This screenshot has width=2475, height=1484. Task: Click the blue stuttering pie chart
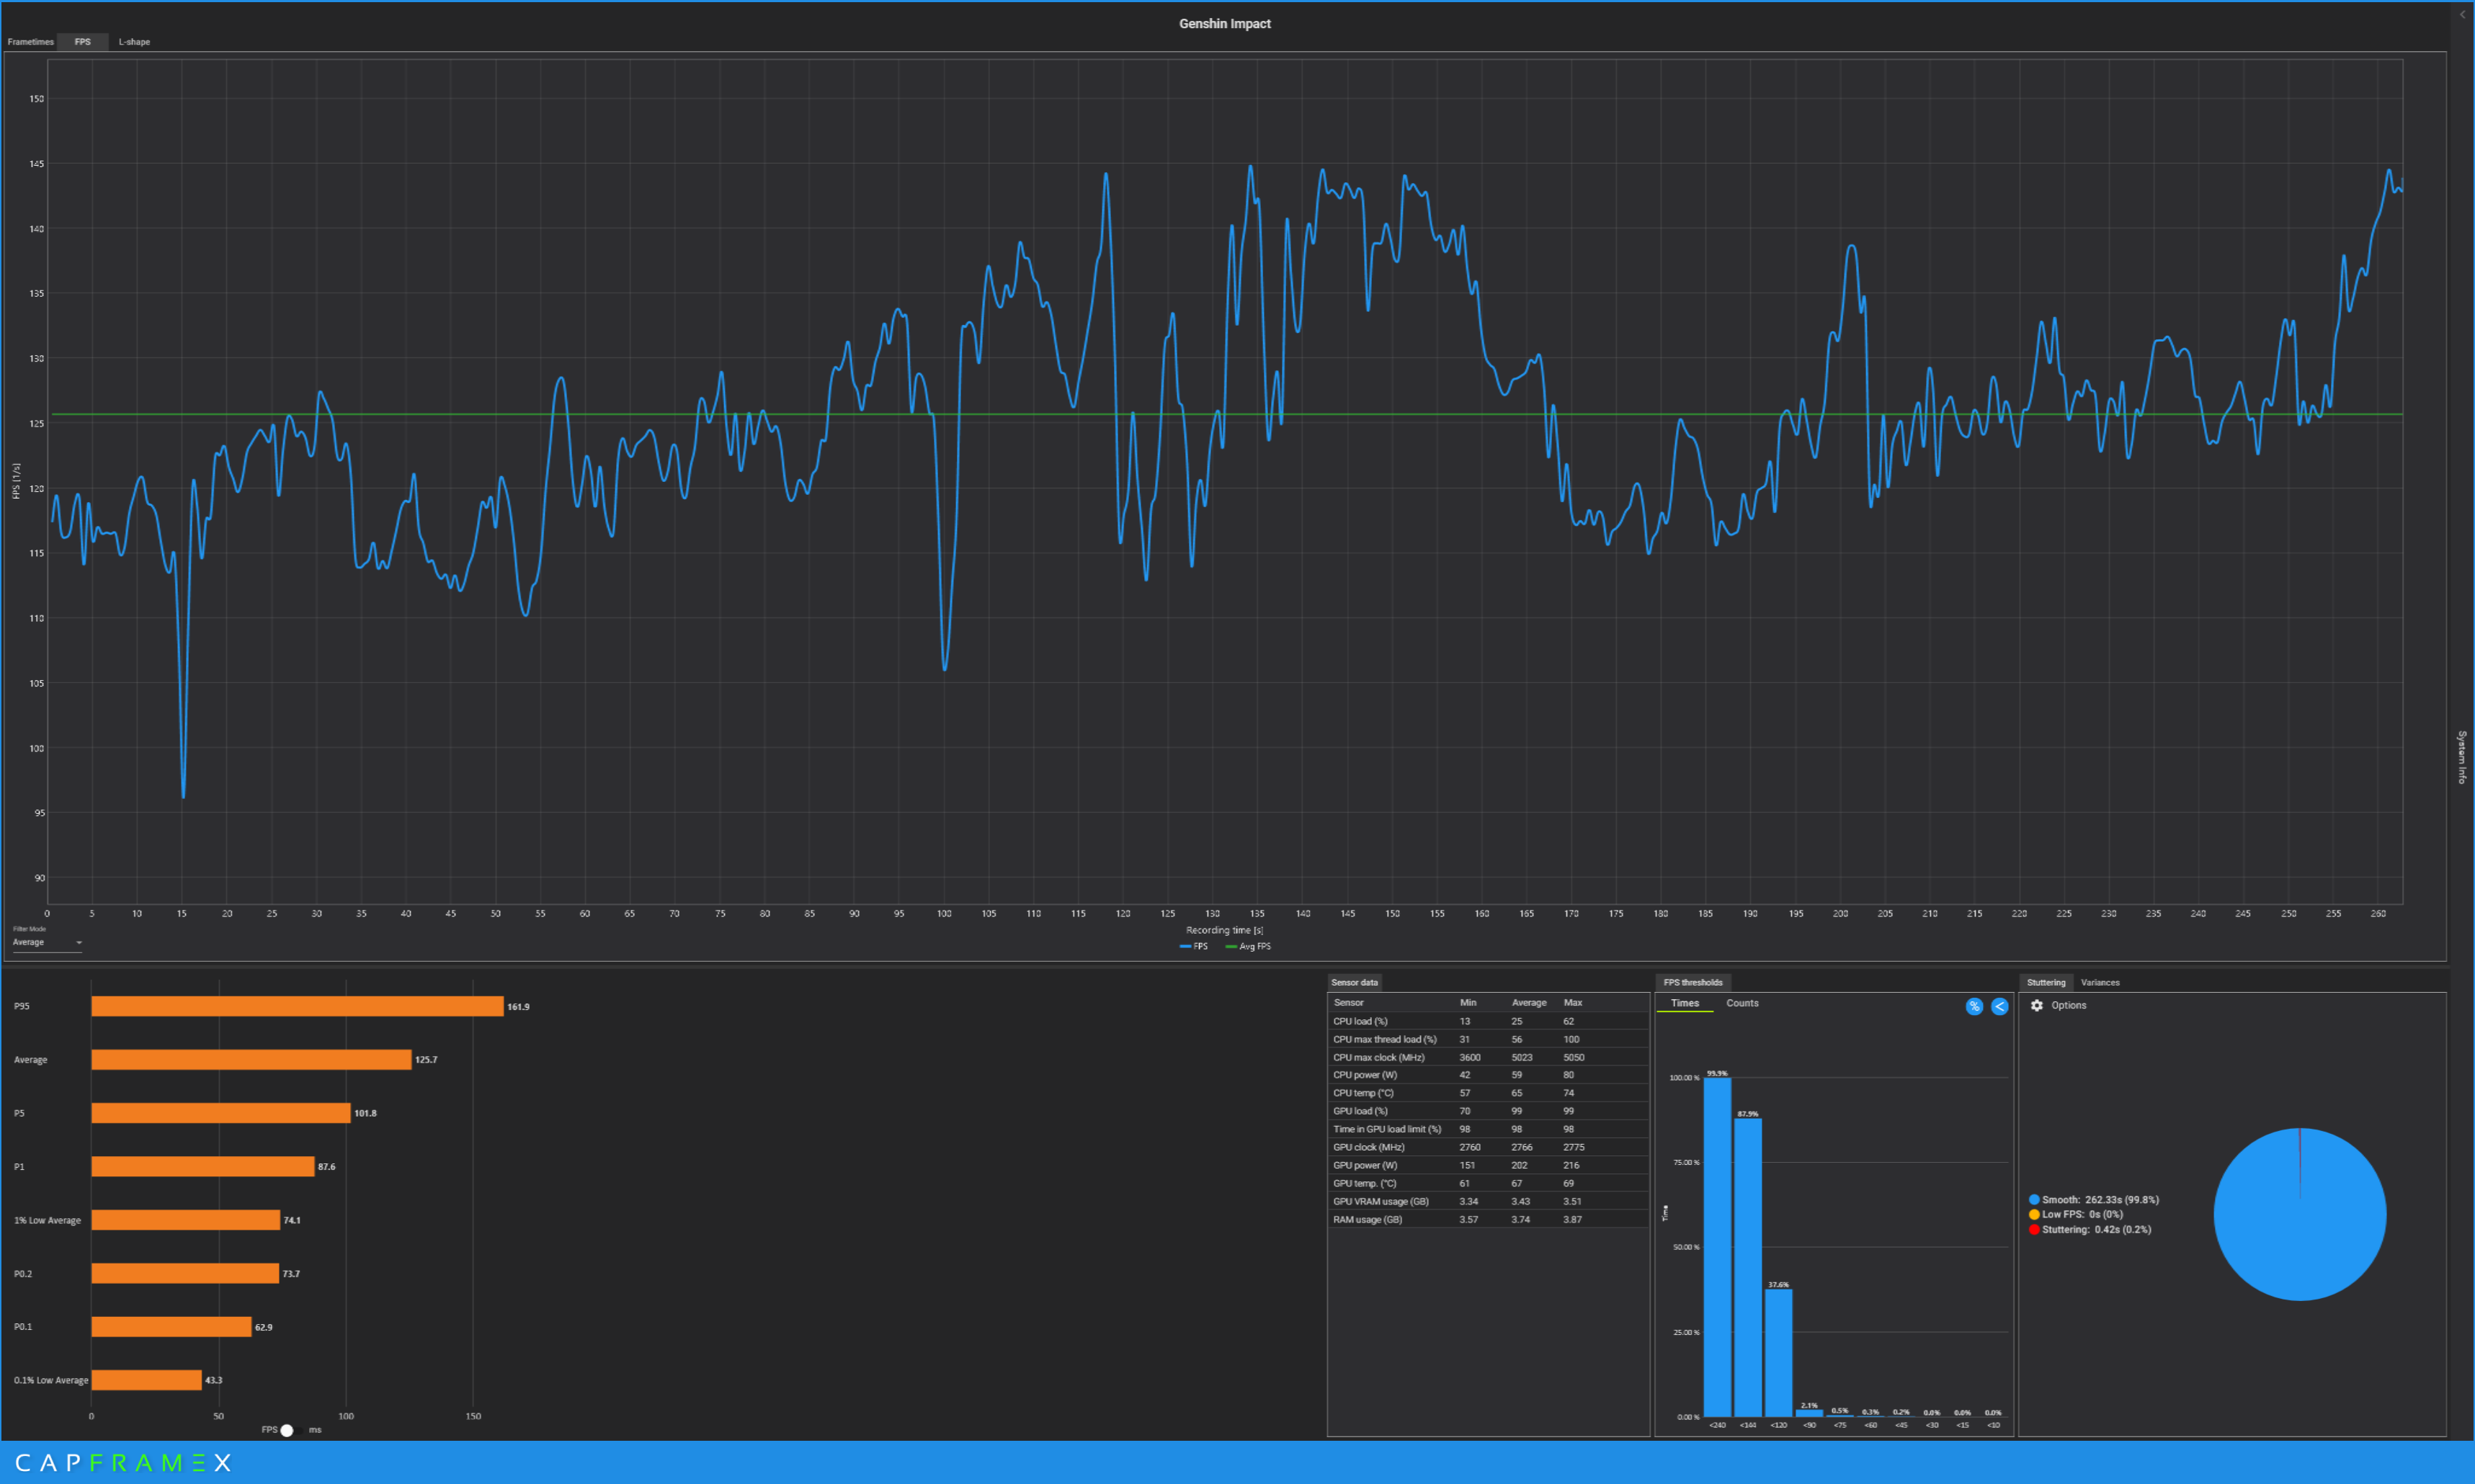pos(2299,1214)
